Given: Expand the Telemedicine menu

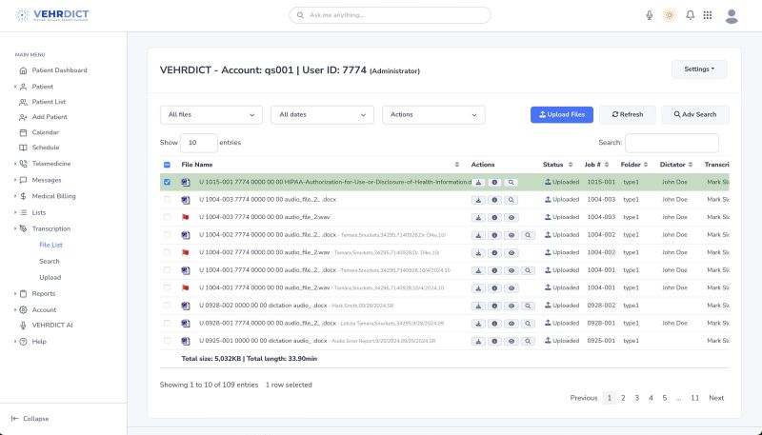Looking at the screenshot, I should point(15,164).
